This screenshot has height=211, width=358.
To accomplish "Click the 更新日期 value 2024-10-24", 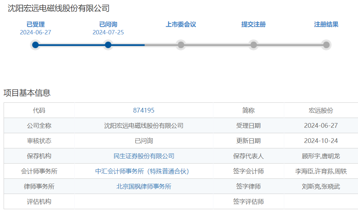I will (321, 141).
